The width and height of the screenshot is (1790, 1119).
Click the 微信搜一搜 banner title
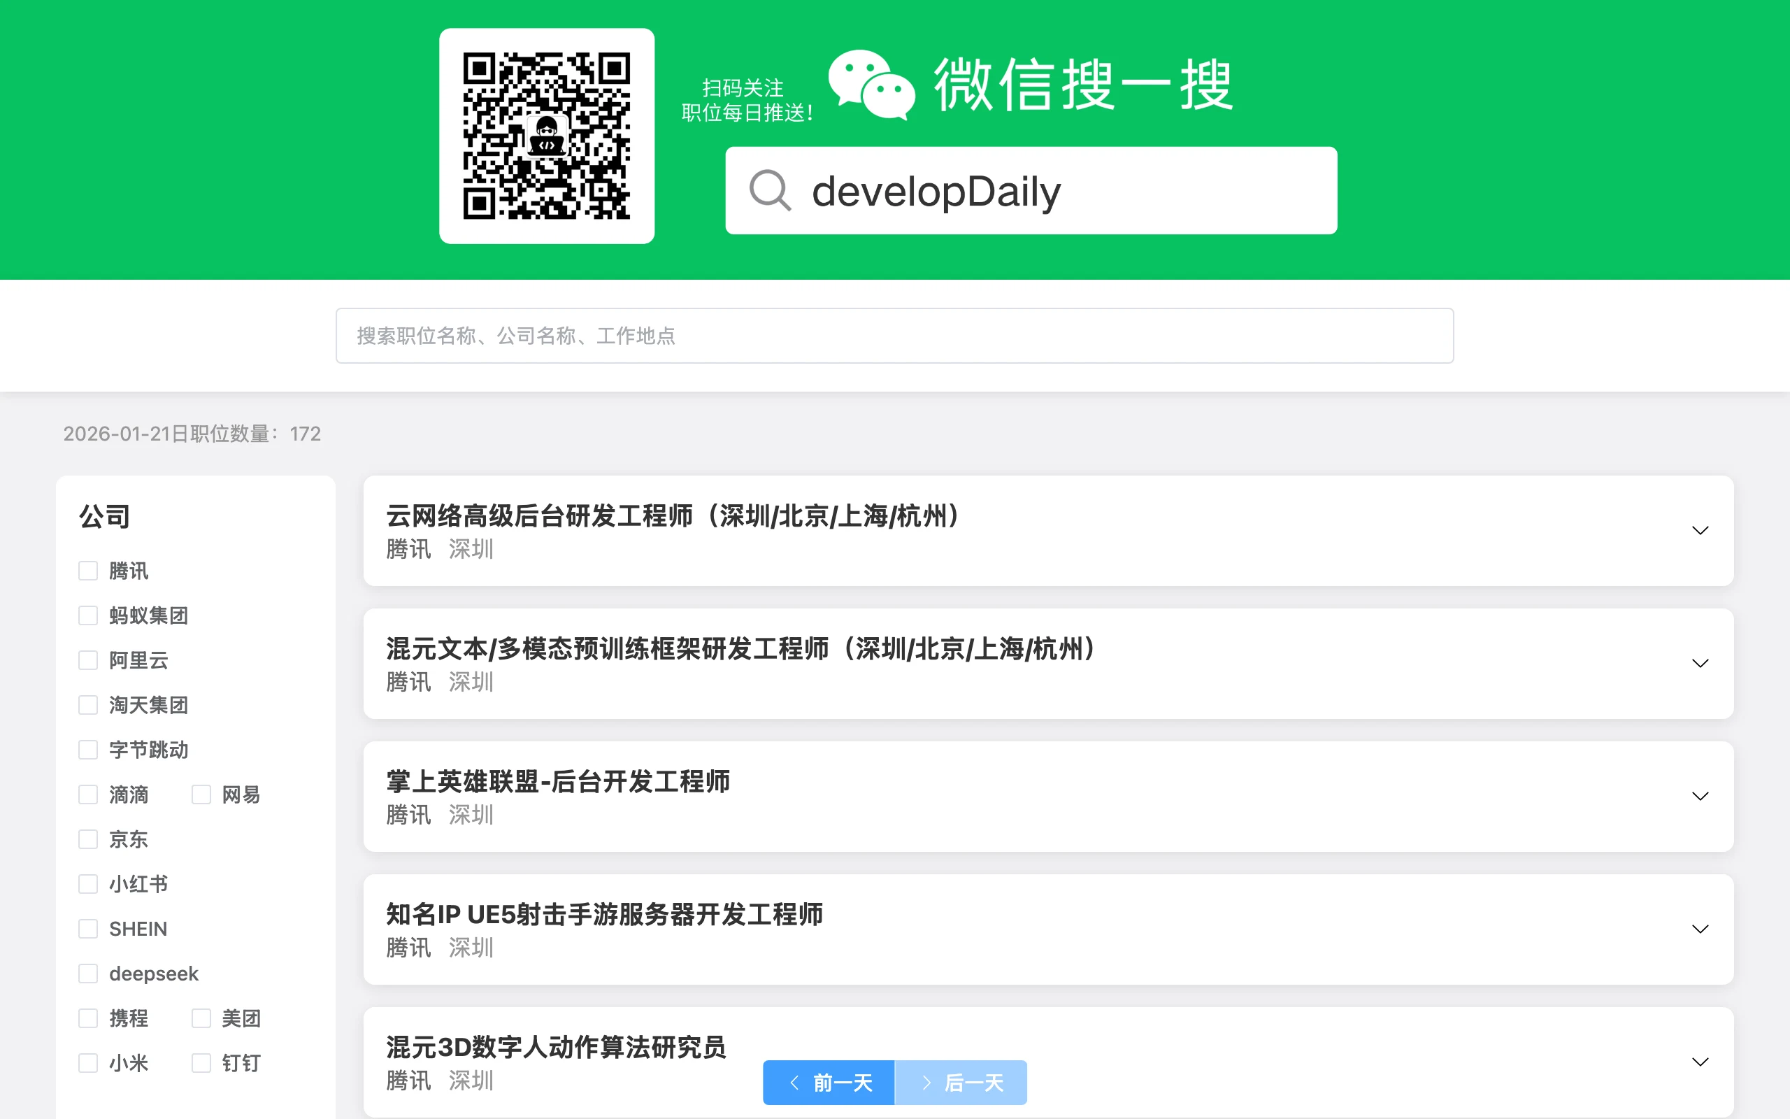coord(1084,85)
